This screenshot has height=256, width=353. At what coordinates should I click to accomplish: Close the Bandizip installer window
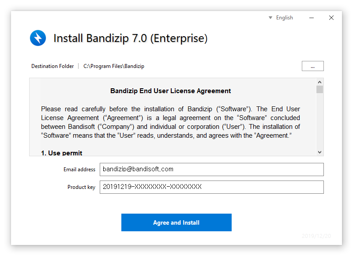pyautogui.click(x=331, y=18)
